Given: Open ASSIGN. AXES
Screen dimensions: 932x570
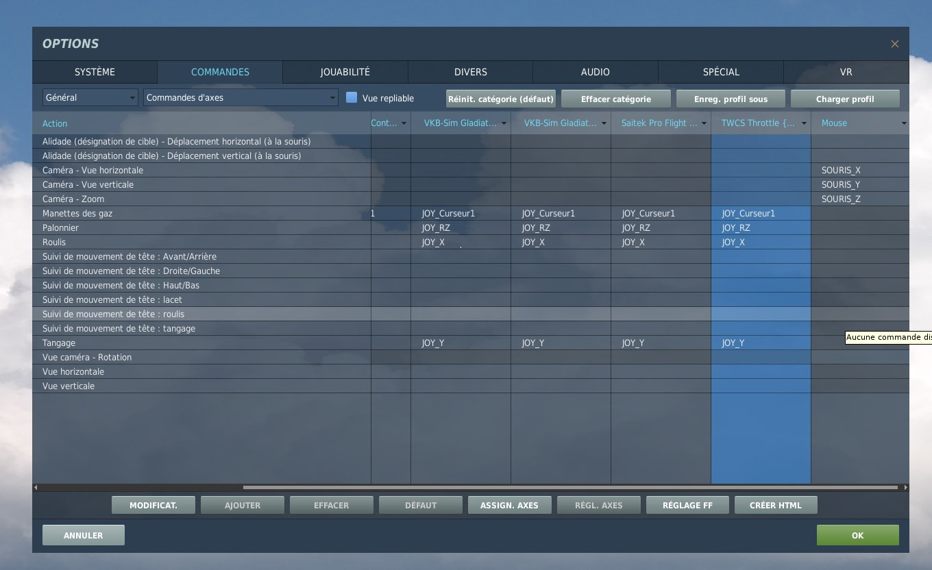Looking at the screenshot, I should pyautogui.click(x=509, y=505).
